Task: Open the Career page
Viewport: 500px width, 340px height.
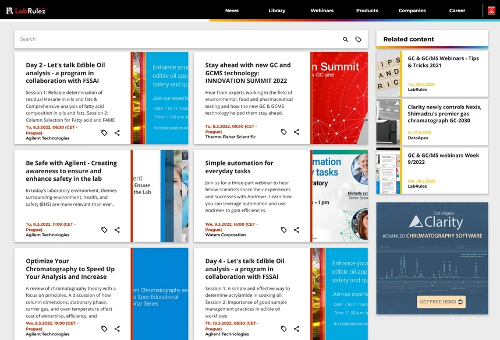Action: pyautogui.click(x=458, y=10)
